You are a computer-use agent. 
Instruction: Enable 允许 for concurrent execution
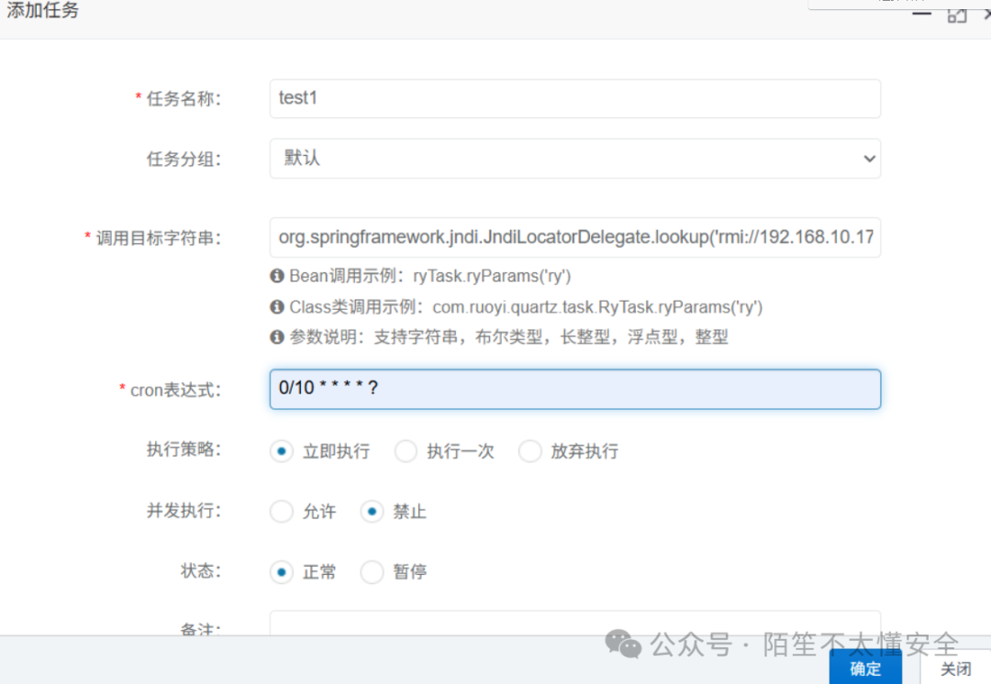click(x=282, y=512)
